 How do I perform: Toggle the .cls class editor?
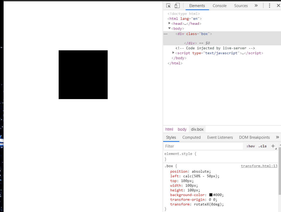(x=262, y=146)
